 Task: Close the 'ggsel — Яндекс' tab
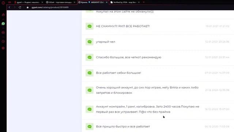pyautogui.click(x=42, y=2)
